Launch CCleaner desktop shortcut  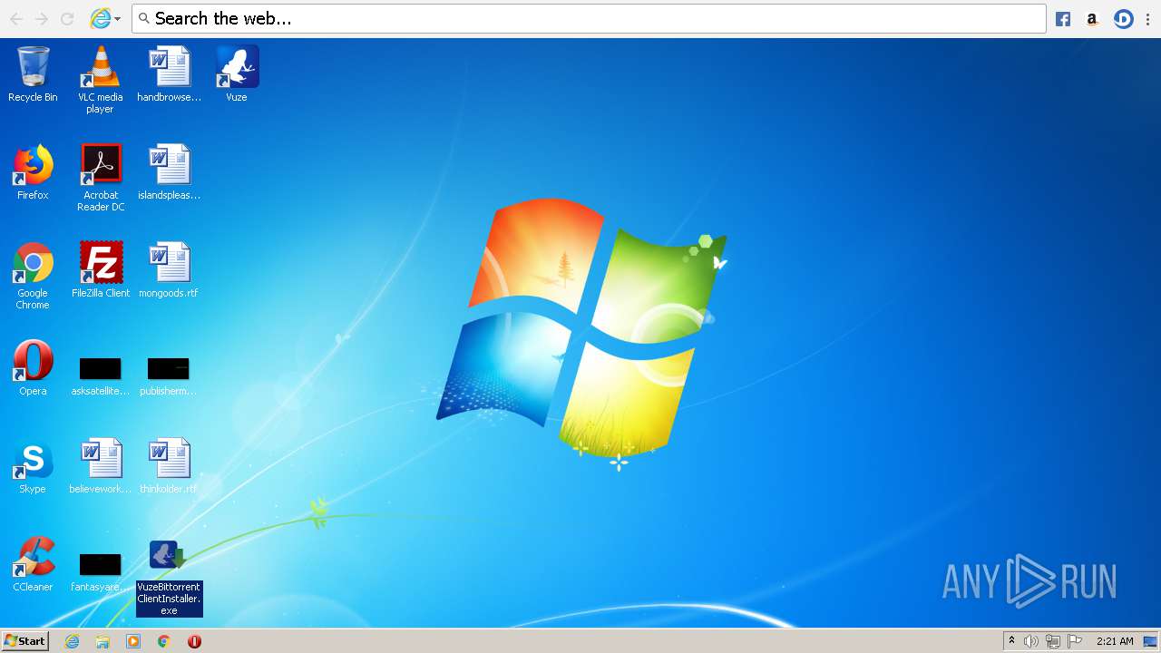pos(33,564)
